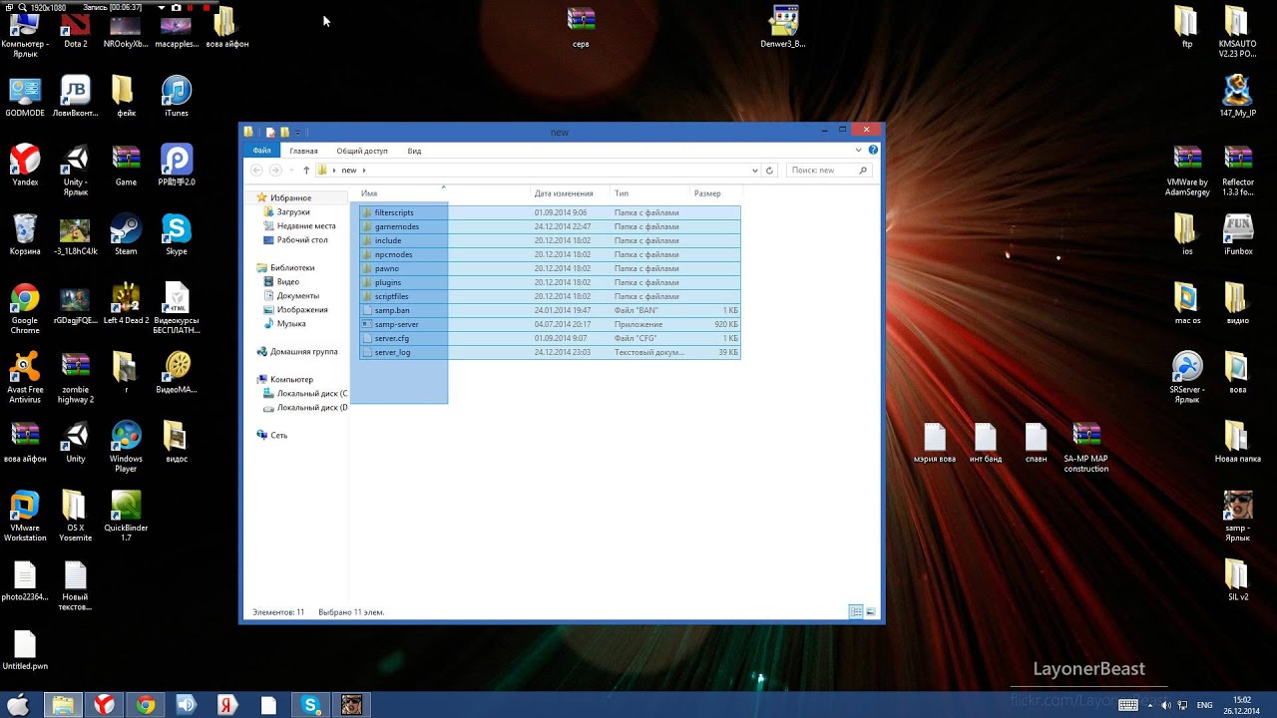Image resolution: width=1277 pixels, height=718 pixels.
Task: Select the server.cfg file
Action: coord(550,338)
